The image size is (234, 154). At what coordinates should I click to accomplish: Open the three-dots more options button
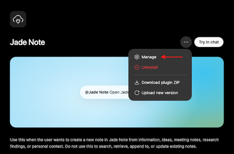[186, 42]
